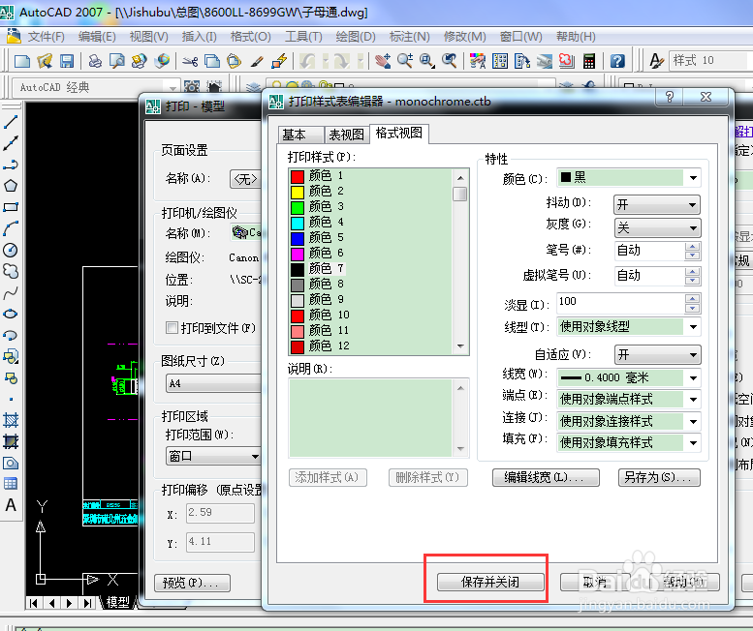Click the Plot printer toolbar icon
This screenshot has width=753, height=631.
[x=95, y=61]
